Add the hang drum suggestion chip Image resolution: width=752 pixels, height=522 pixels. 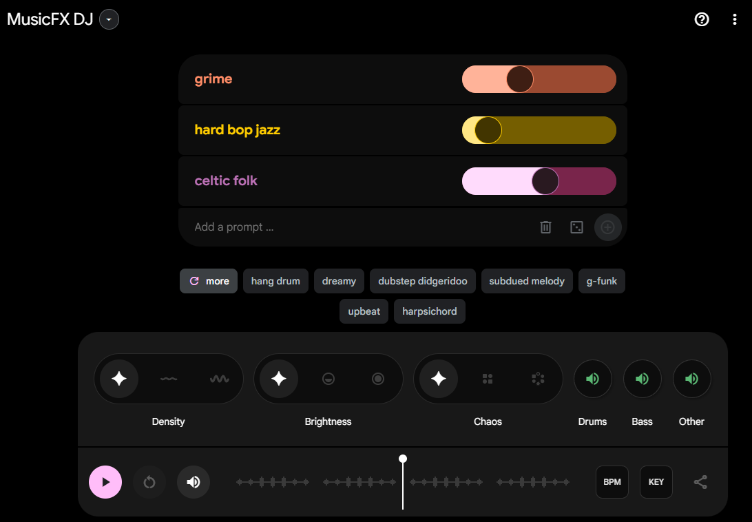[x=275, y=281]
